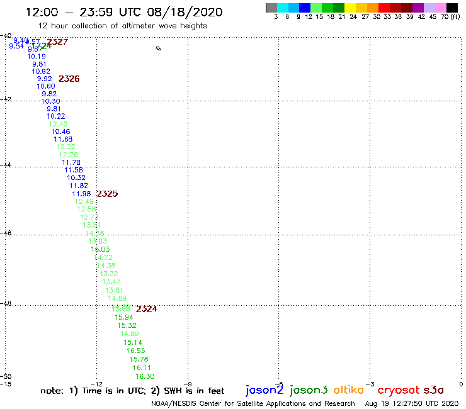Click the blue value 10.46
The height and width of the screenshot is (409, 466).
click(x=60, y=132)
